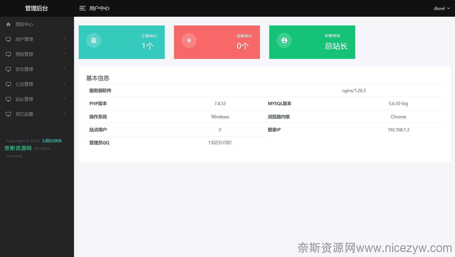This screenshot has height=257, width=455.
Task: Click the 服务器软件 row label
Action: [100, 91]
